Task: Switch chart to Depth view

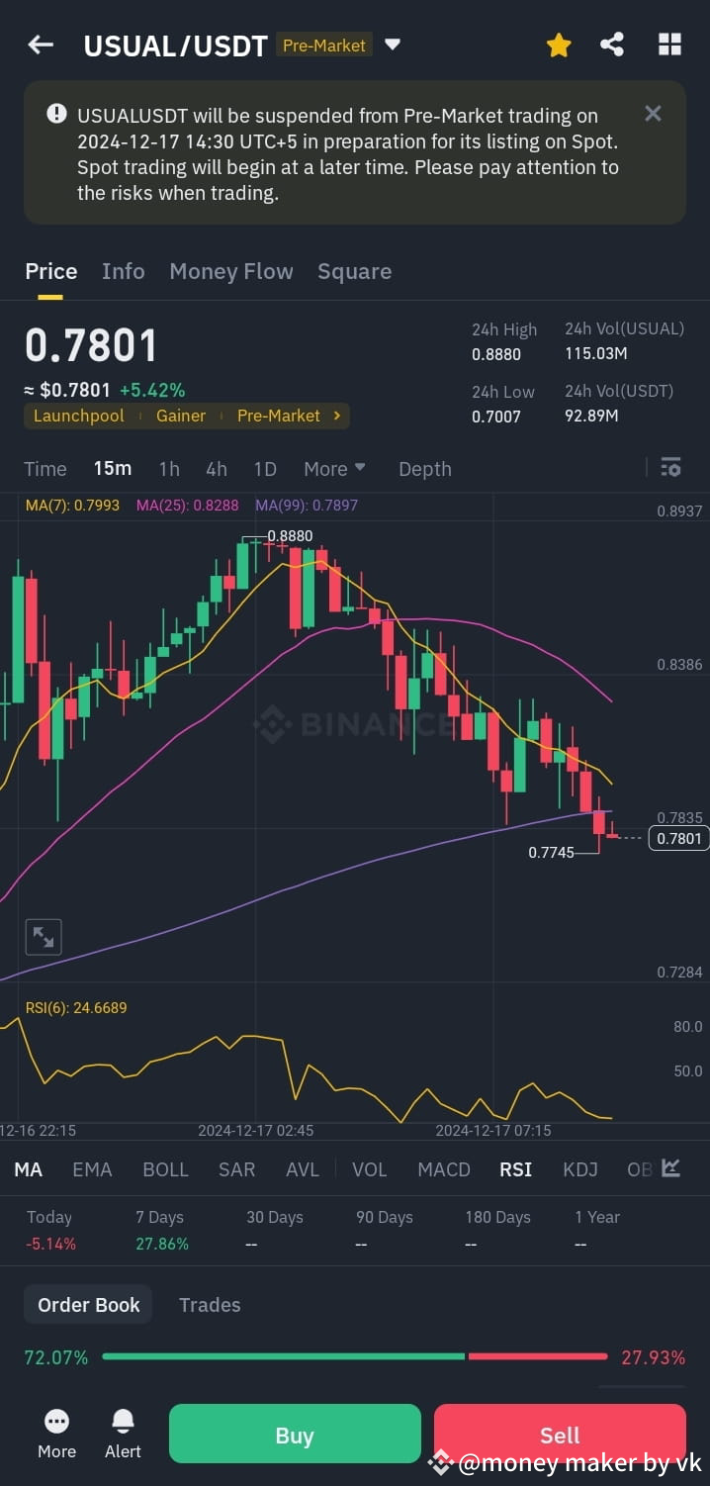Action: click(425, 469)
